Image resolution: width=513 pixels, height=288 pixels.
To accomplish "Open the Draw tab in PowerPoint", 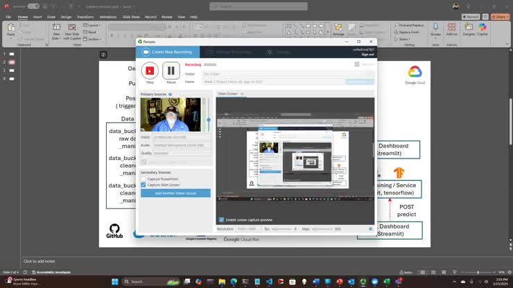I will [x=51, y=17].
